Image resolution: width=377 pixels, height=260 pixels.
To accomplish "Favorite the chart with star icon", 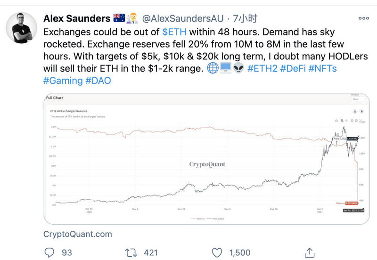I will (355, 111).
